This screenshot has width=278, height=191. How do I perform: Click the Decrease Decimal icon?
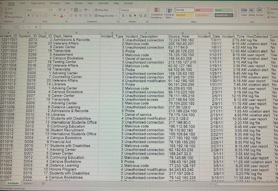[145, 16]
